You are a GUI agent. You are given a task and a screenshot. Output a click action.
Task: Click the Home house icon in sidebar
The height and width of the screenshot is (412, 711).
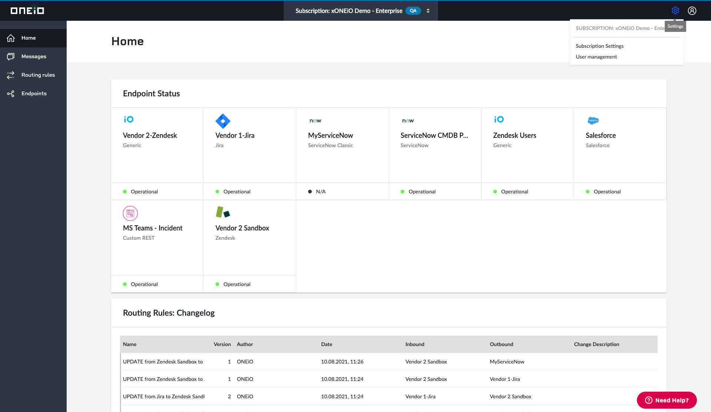coord(11,38)
